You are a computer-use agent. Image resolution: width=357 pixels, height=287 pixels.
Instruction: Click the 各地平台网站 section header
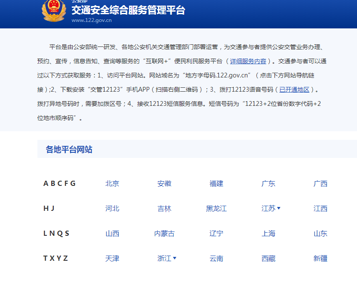(x=69, y=149)
